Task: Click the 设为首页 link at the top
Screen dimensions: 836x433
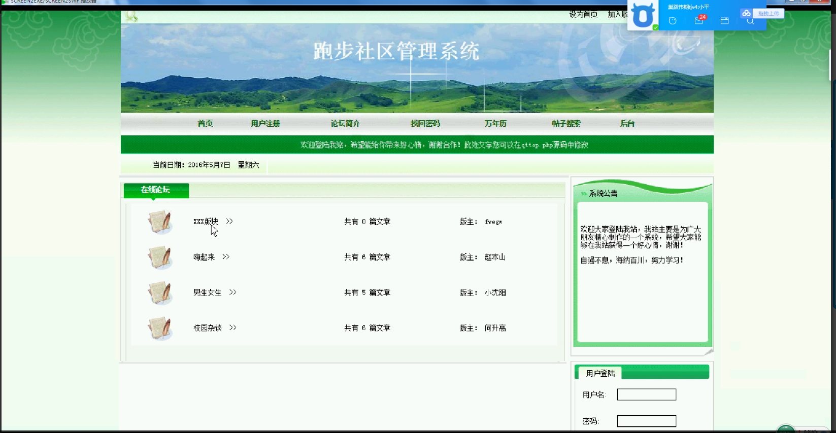Action: pyautogui.click(x=583, y=14)
